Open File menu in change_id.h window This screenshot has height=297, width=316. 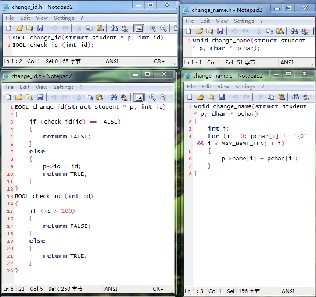point(10,18)
